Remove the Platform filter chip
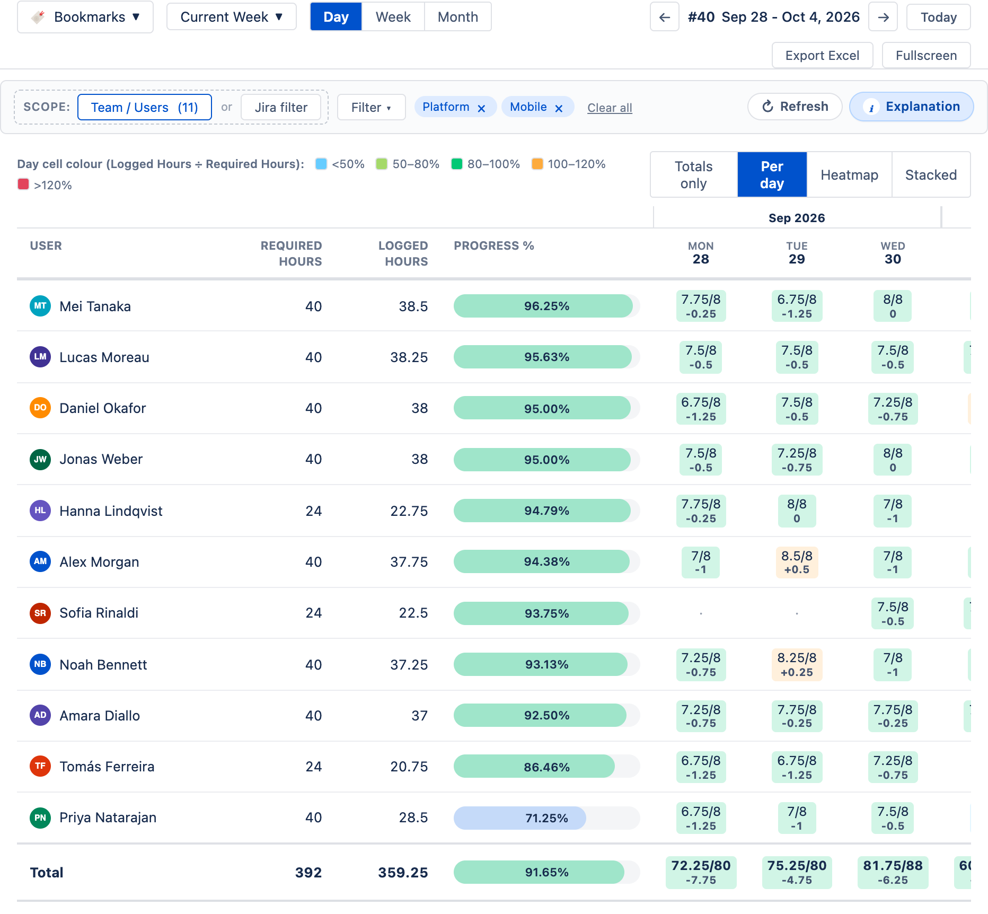Screen dimensions: 988x914 point(481,108)
